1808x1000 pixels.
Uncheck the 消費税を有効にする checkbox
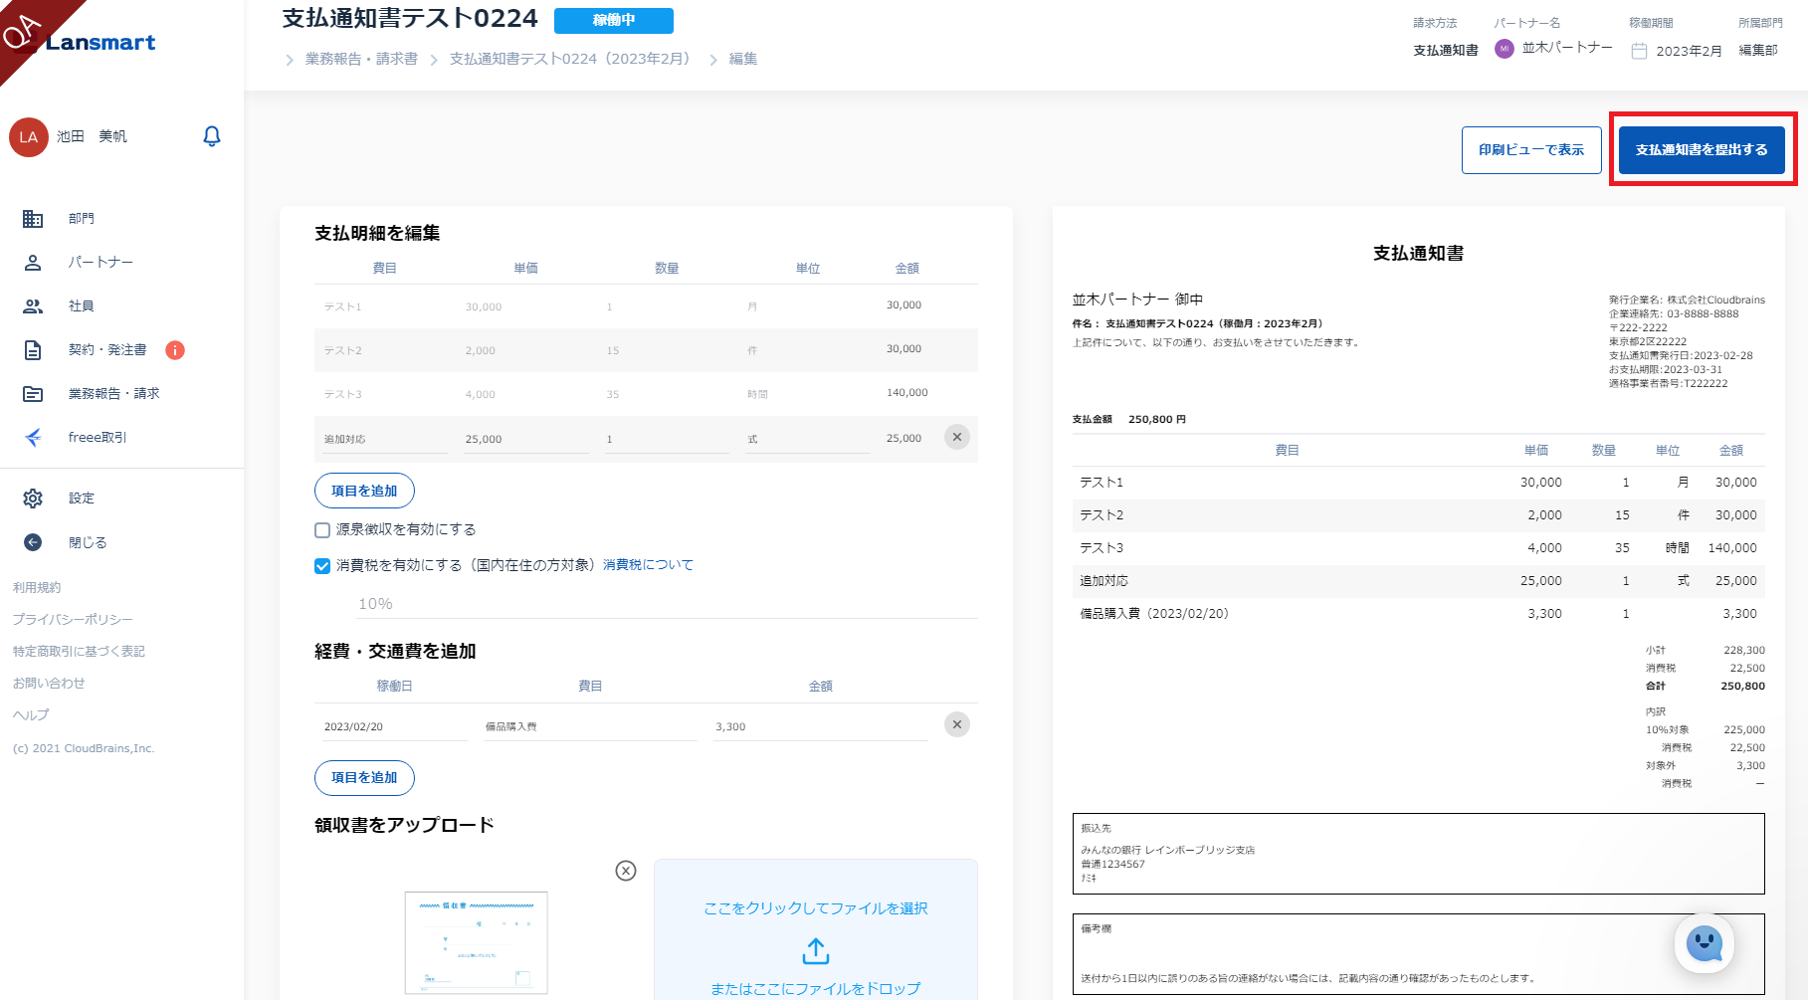pos(322,566)
